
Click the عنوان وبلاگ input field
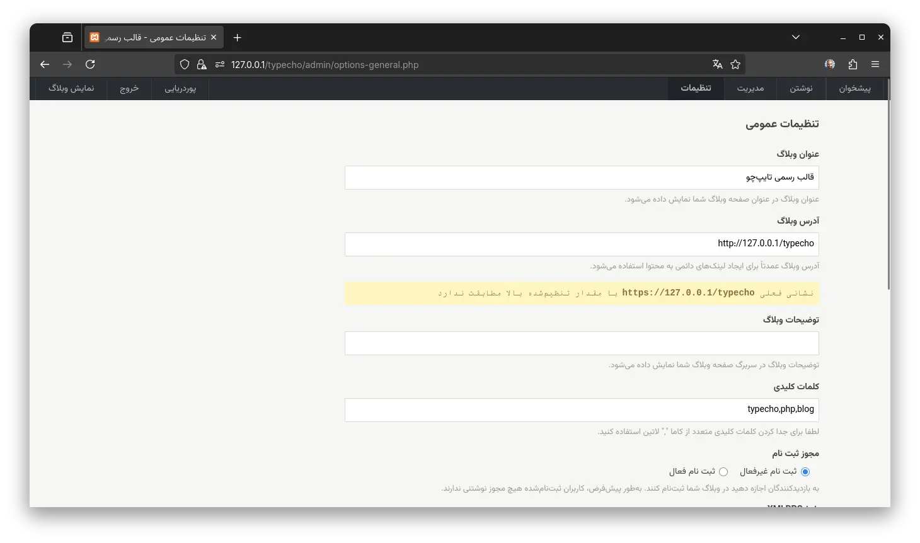pyautogui.click(x=581, y=178)
